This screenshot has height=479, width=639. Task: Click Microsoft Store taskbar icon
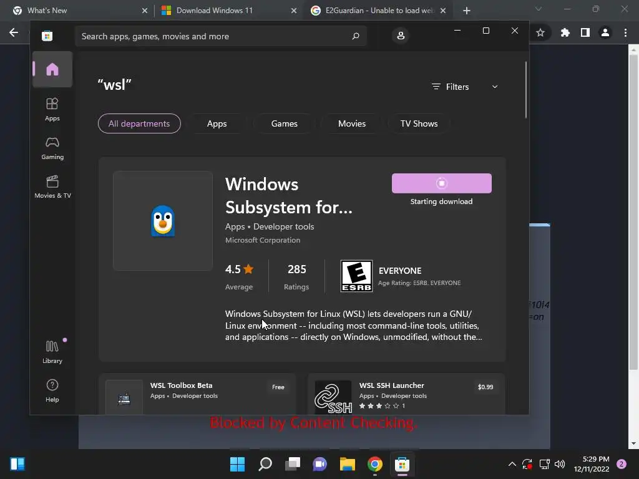402,464
